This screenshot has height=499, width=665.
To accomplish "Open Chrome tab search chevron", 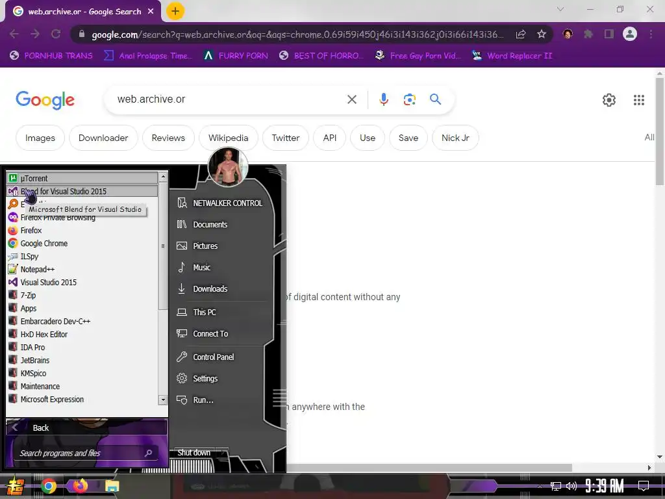I will 560,9.
